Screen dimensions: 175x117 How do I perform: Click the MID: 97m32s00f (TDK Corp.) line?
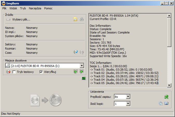108,53
